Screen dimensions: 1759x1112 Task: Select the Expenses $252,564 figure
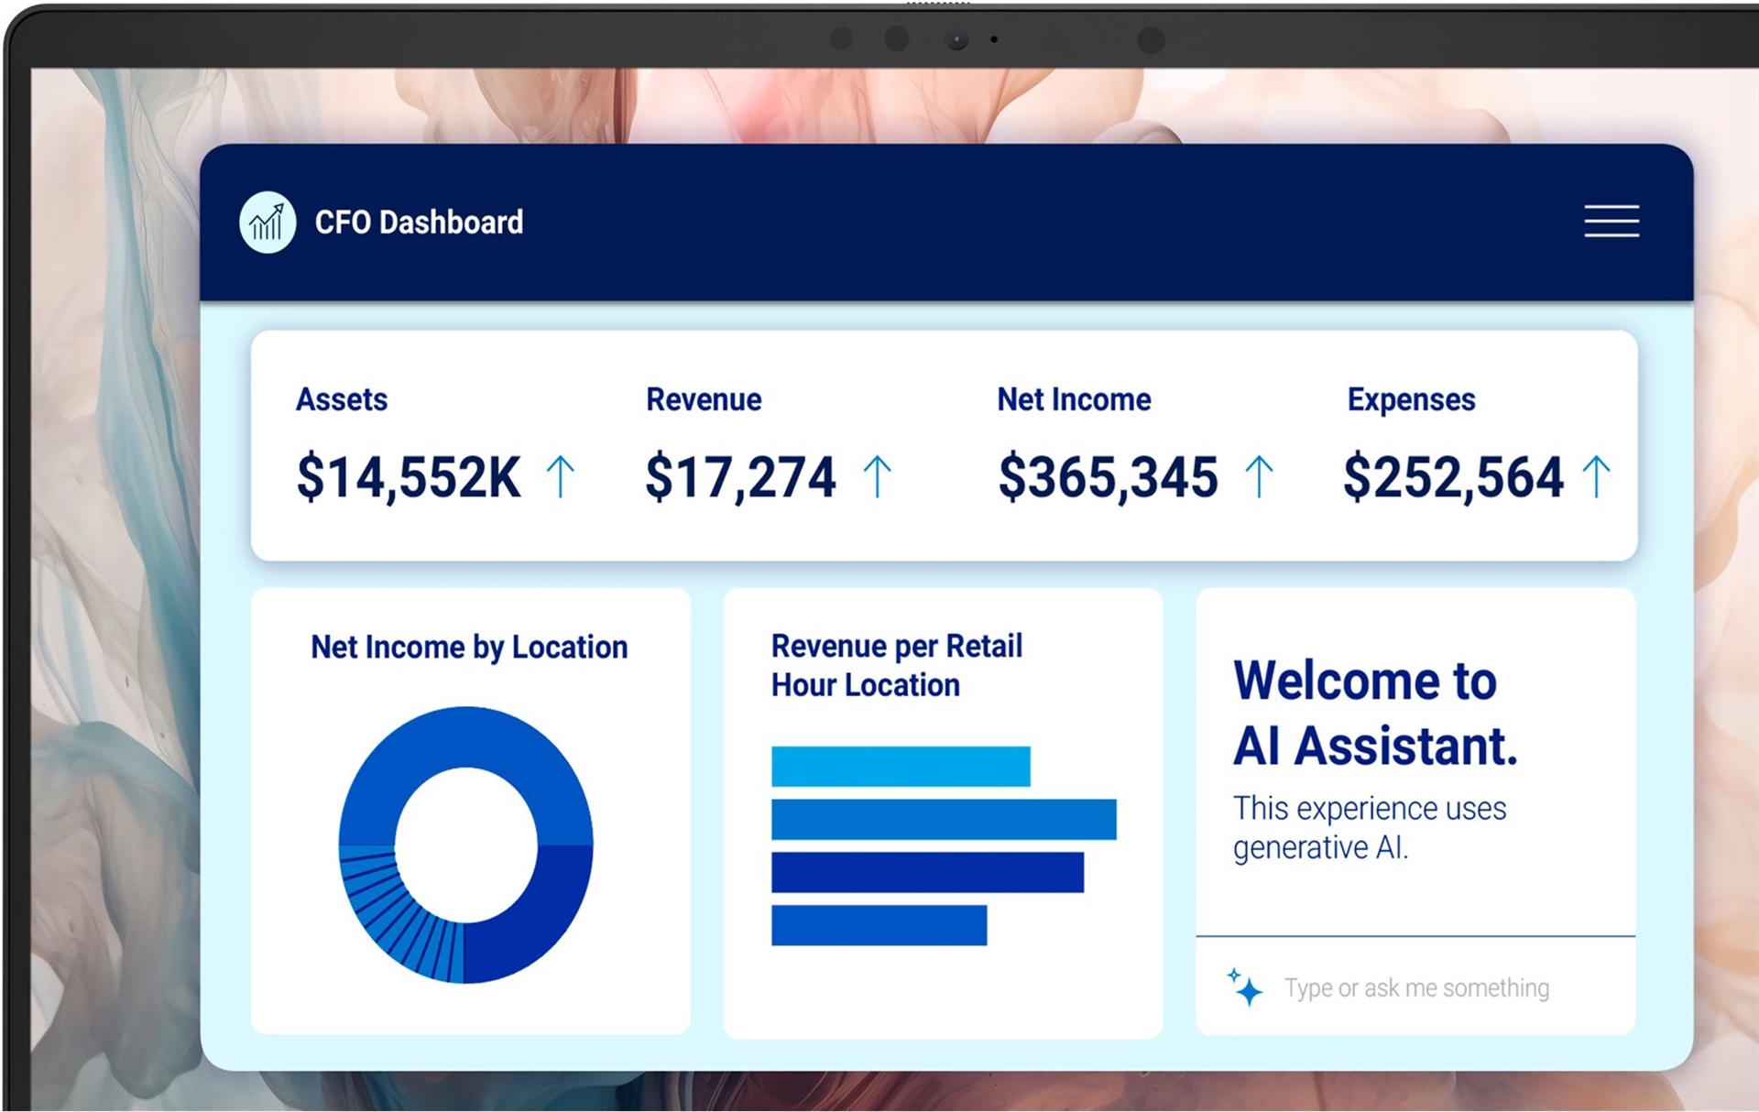[1453, 477]
